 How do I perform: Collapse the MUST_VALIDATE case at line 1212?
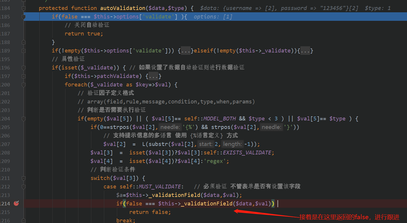tap(23, 187)
